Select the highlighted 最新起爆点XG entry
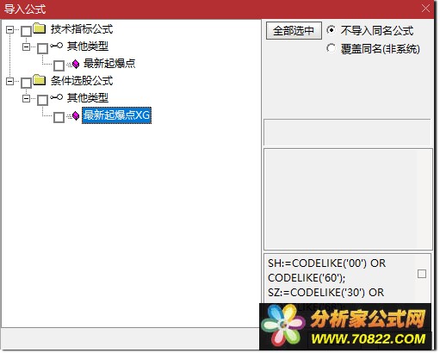Viewport: 440px width, 353px height. coord(116,115)
